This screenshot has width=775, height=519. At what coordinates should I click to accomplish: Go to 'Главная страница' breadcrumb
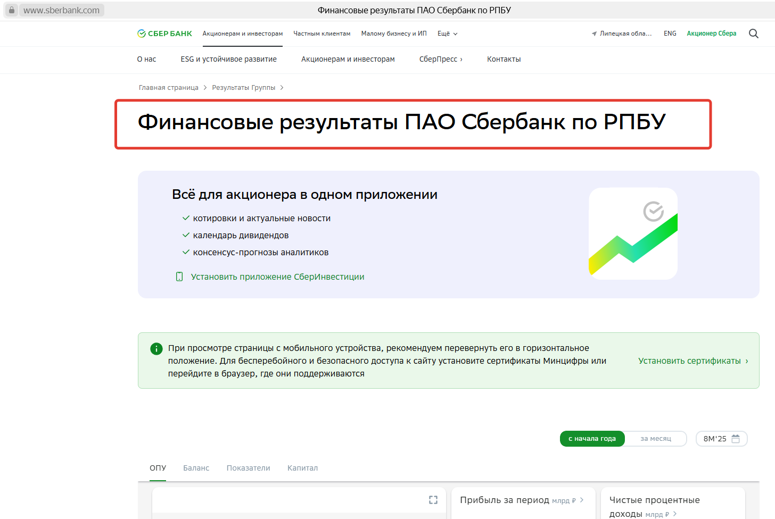tap(169, 88)
